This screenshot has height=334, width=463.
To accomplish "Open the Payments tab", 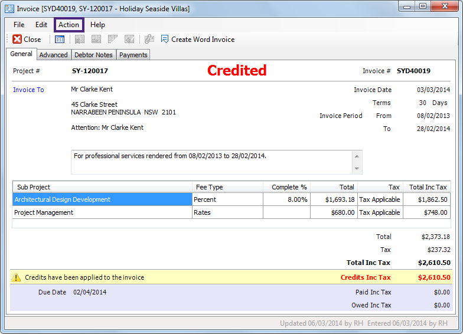I will pos(133,55).
